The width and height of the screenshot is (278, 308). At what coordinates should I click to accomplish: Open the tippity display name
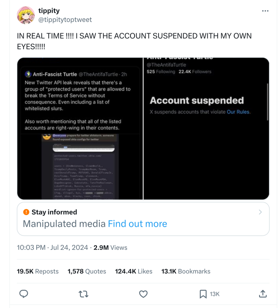[49, 11]
